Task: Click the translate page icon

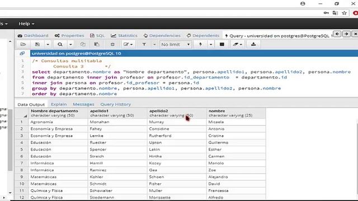Action: coord(335,13)
